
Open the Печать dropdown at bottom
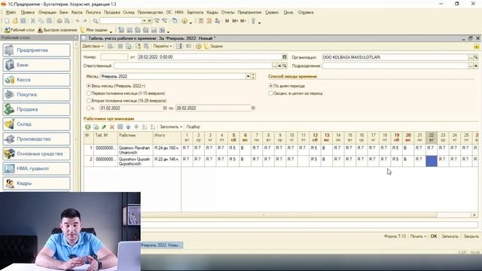coord(418,236)
